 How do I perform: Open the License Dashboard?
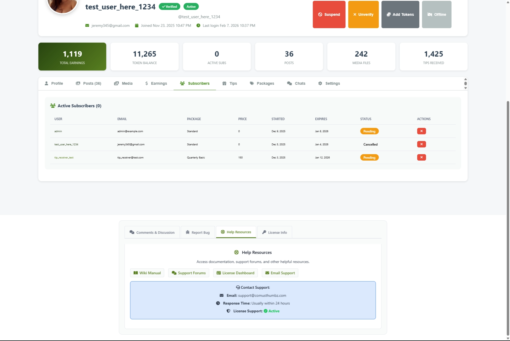point(235,273)
